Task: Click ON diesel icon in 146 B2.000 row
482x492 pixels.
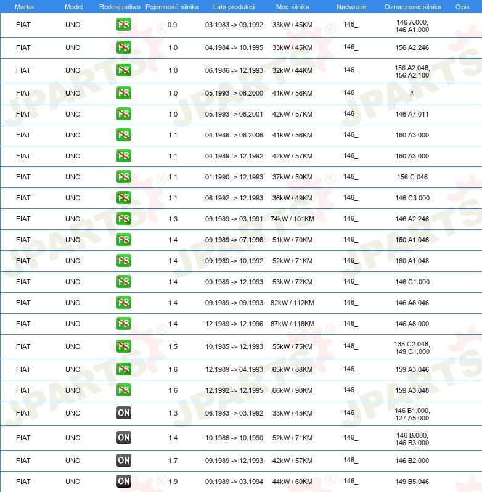Action: click(x=123, y=461)
